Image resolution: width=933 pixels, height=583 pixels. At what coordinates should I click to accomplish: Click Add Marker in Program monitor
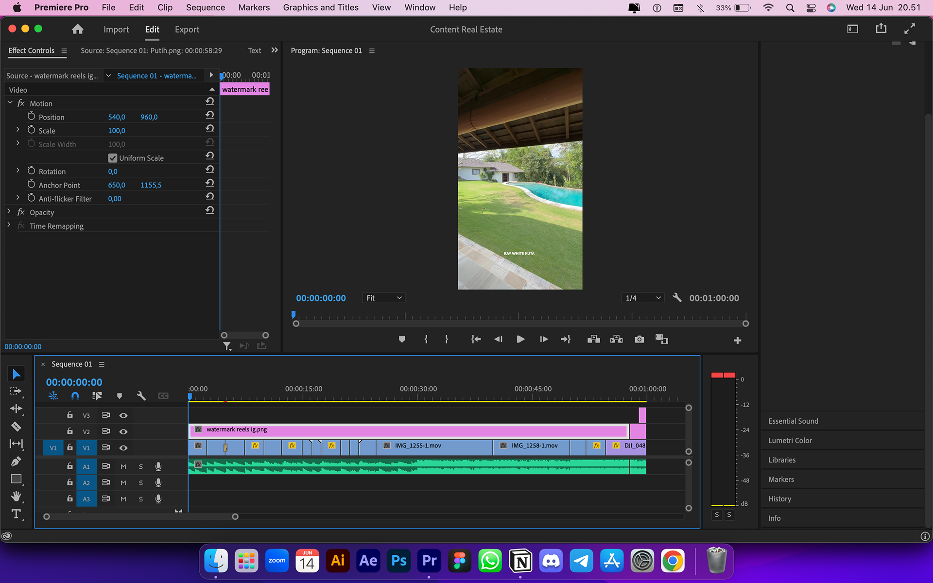(401, 339)
